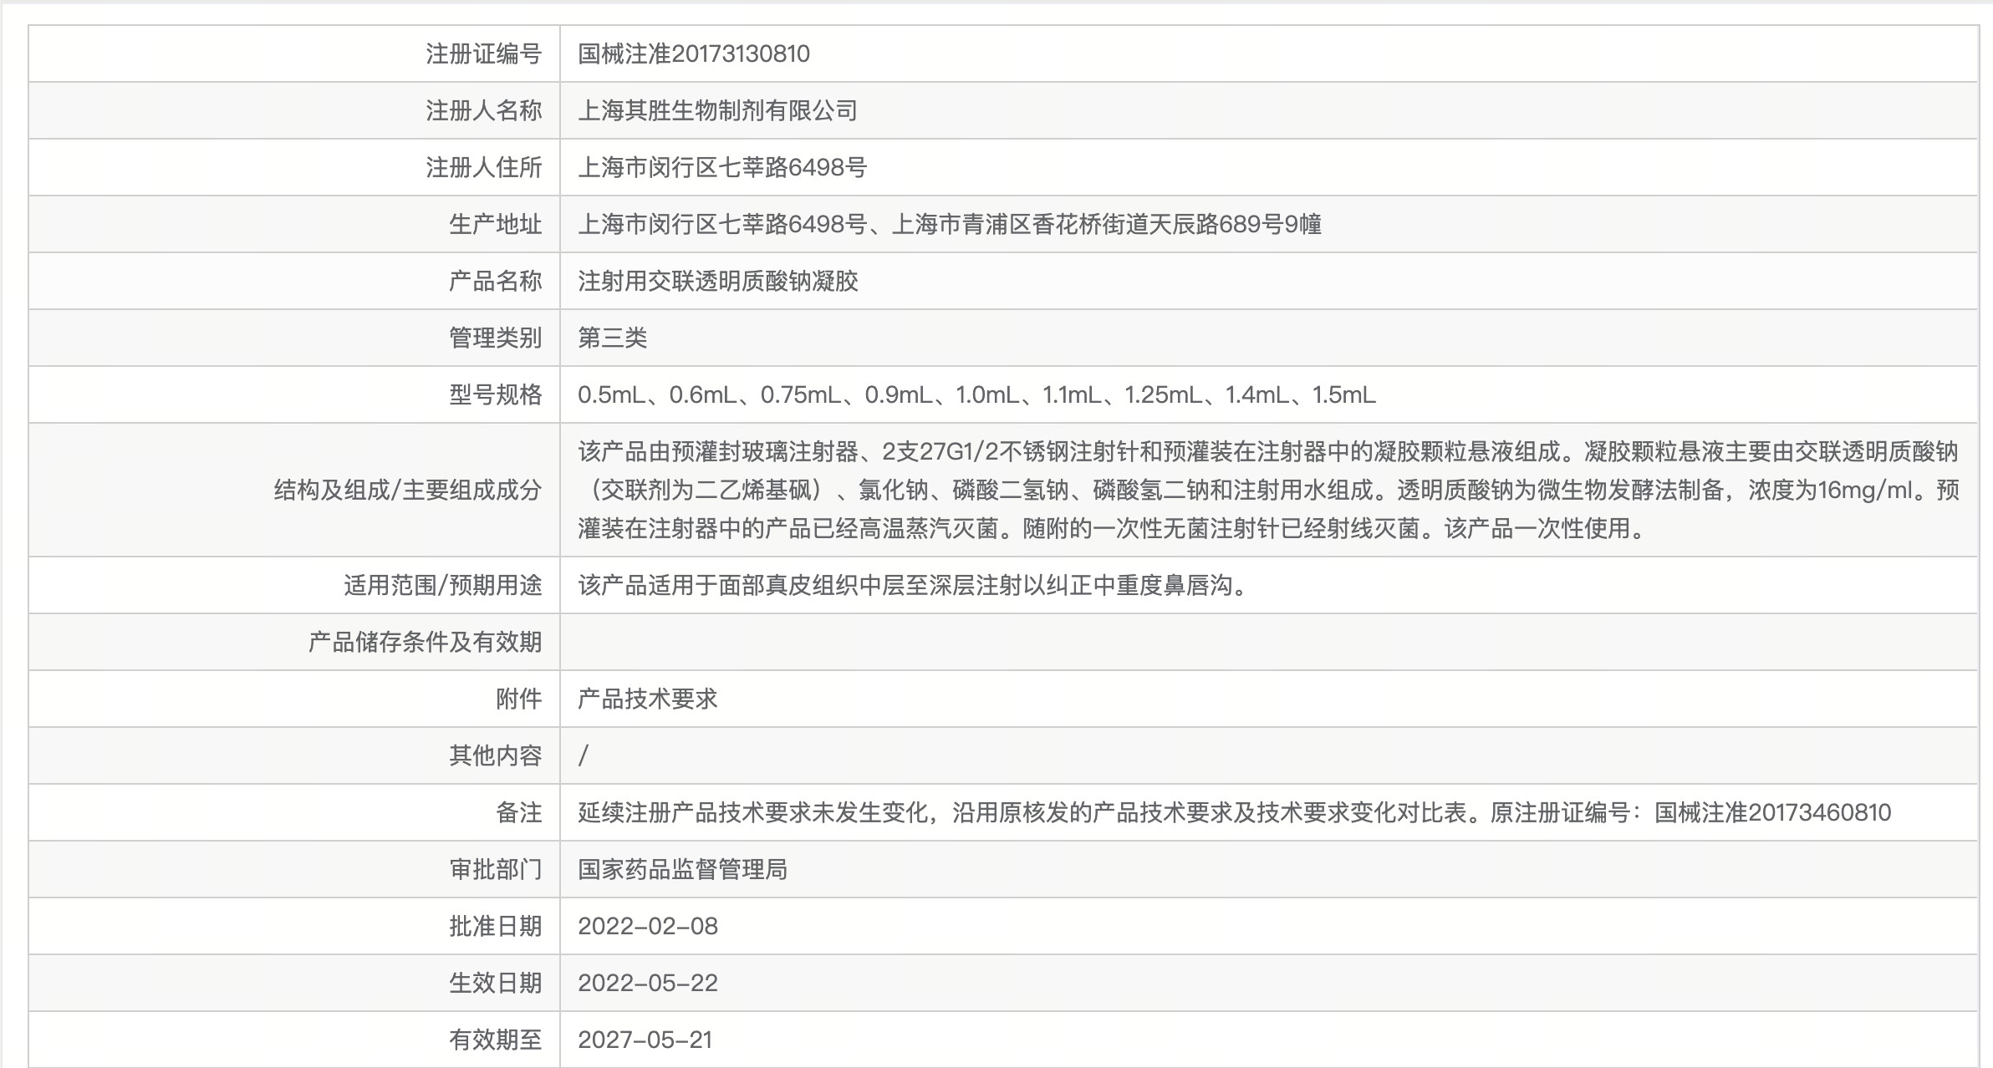The image size is (1993, 1068).
Task: Click the 结构及组成/主要组成成分 label
Action: coord(408,490)
